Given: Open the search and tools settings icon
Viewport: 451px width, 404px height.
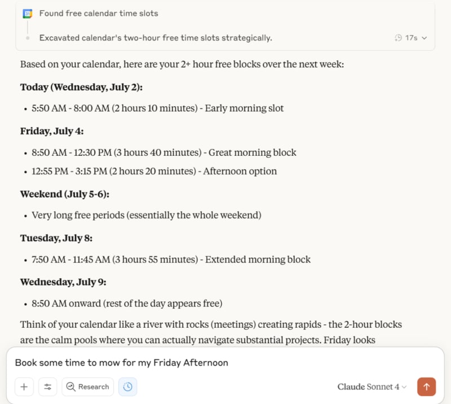Looking at the screenshot, I should pos(48,387).
